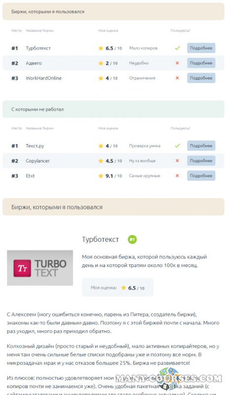Viewport: 226px width, 395px height.
Task: Click the 'С которыми не работал' section header
Action: [113, 109]
